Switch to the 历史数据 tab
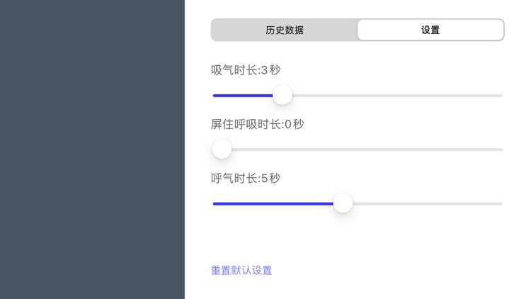The height and width of the screenshot is (299, 531). click(285, 30)
